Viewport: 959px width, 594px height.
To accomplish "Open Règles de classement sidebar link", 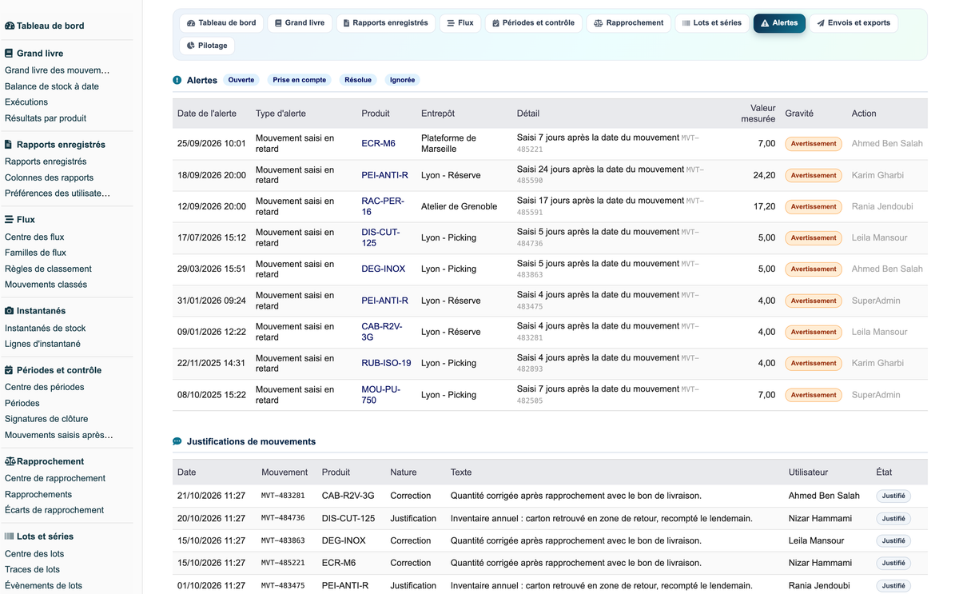I will (48, 269).
